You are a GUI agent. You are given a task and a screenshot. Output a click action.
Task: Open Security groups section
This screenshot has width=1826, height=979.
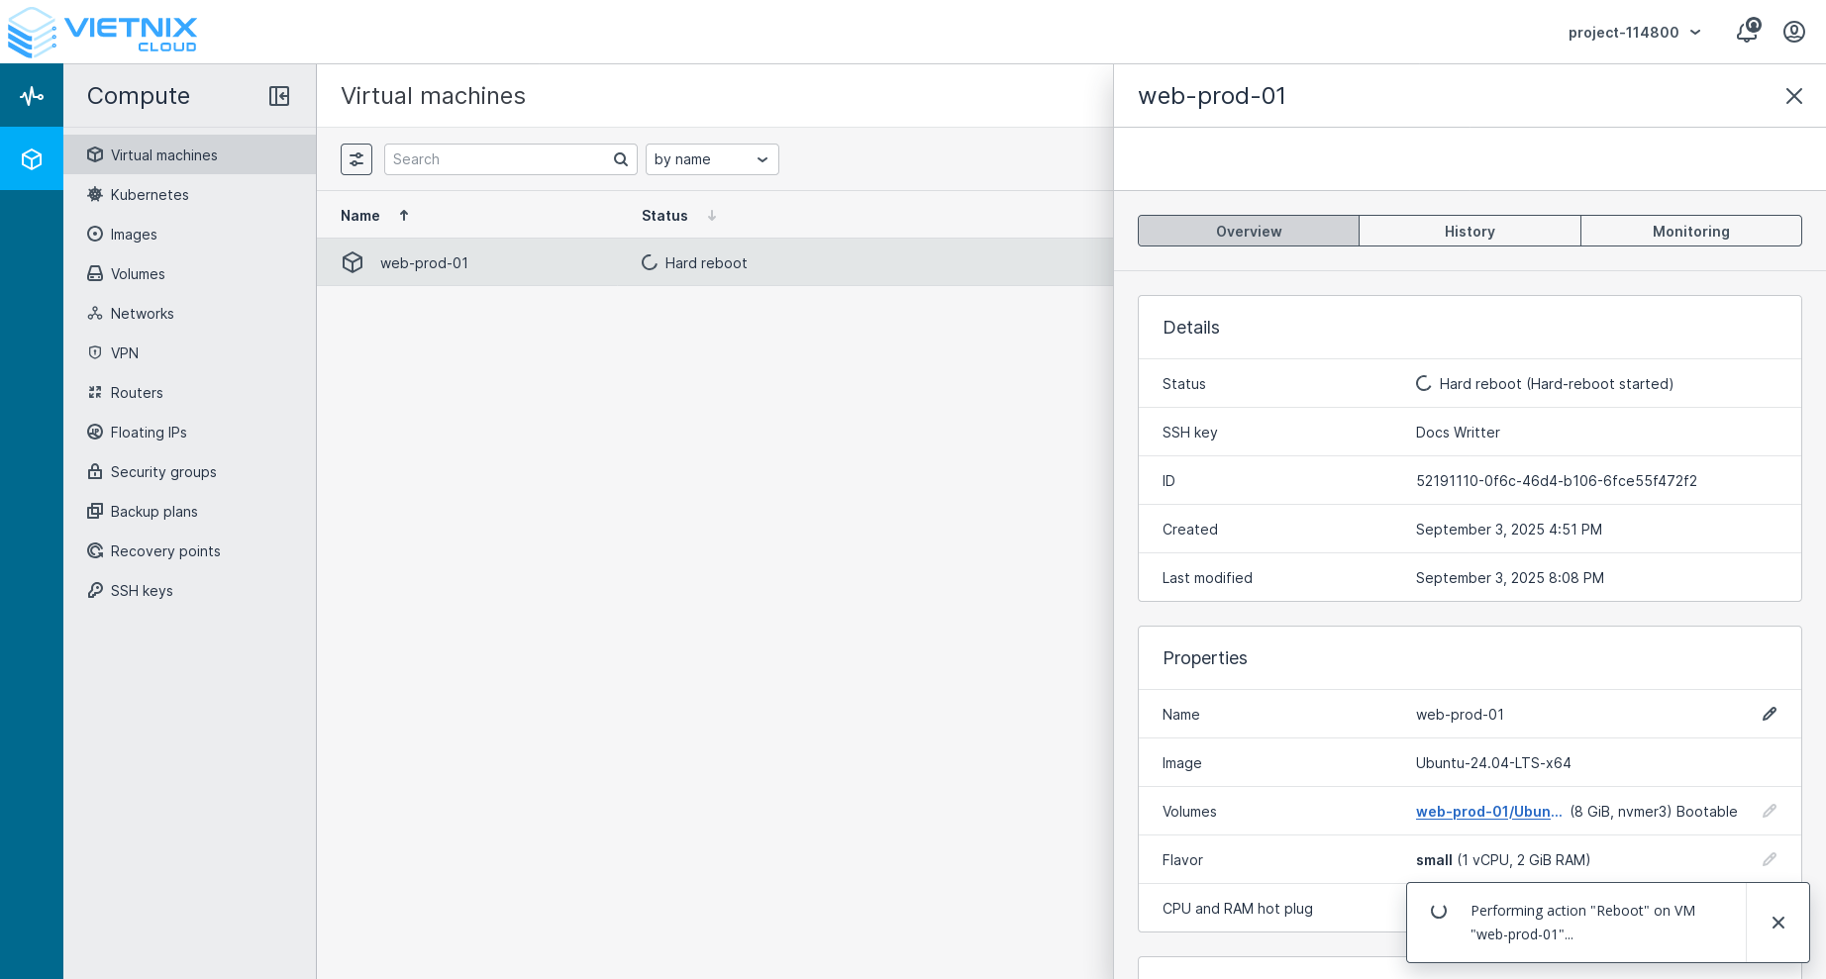(163, 472)
